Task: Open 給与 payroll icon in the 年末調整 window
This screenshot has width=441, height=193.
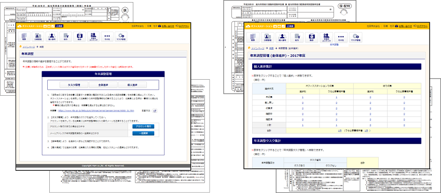Action: click(65, 37)
